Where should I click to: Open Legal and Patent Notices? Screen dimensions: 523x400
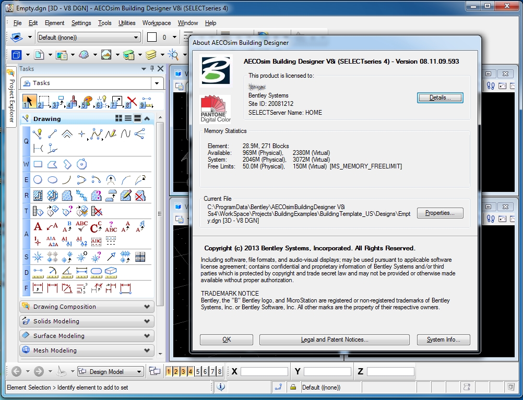coord(334,340)
